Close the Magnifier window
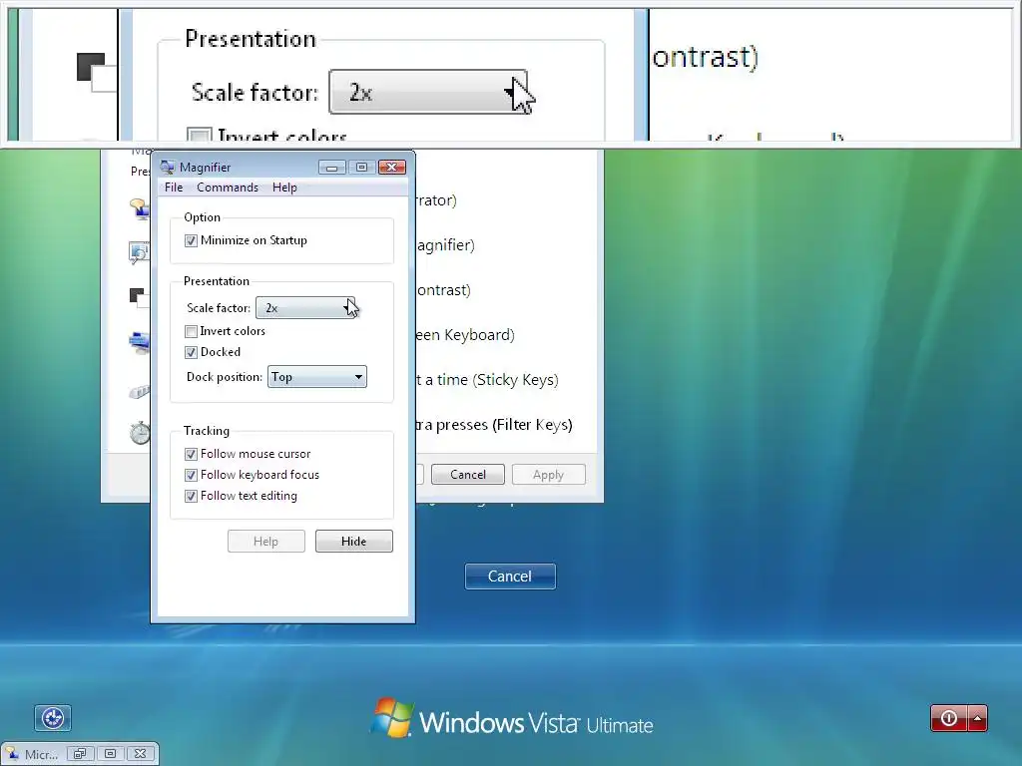 392,168
